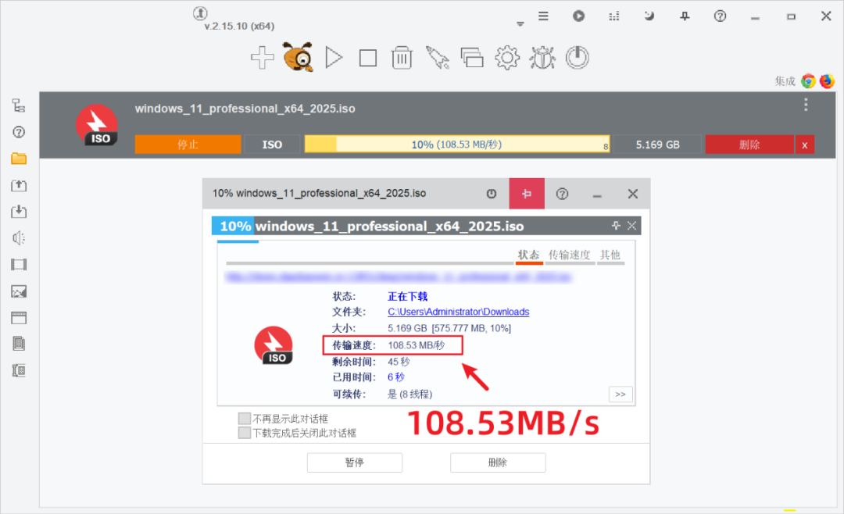Image resolution: width=844 pixels, height=514 pixels.
Task: Pin the main window with pin icon
Action: click(x=685, y=16)
